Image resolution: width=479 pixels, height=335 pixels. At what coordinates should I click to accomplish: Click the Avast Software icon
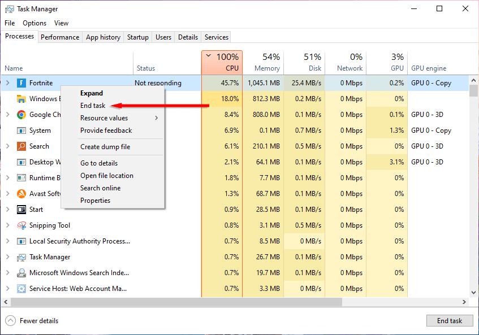(x=21, y=194)
